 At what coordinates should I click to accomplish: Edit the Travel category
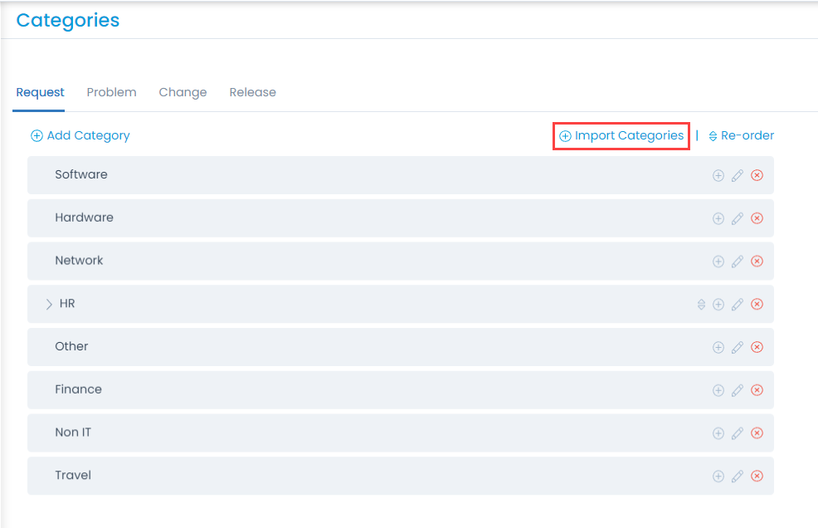pos(738,477)
